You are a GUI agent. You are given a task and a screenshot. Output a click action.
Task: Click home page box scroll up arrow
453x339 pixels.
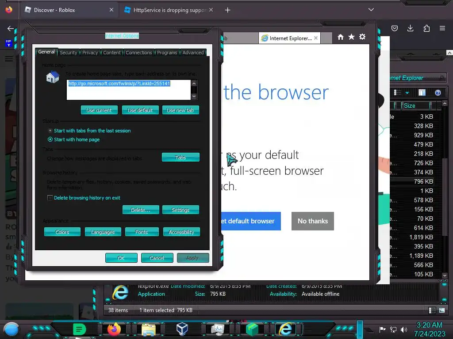194,83
